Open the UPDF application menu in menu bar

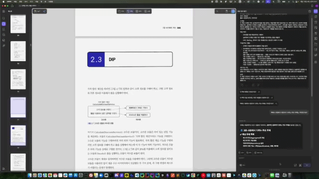[9, 1]
